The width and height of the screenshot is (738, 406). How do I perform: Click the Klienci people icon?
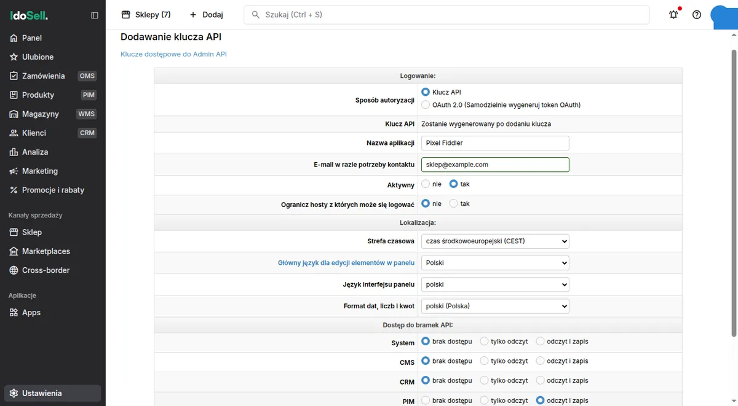tap(14, 133)
